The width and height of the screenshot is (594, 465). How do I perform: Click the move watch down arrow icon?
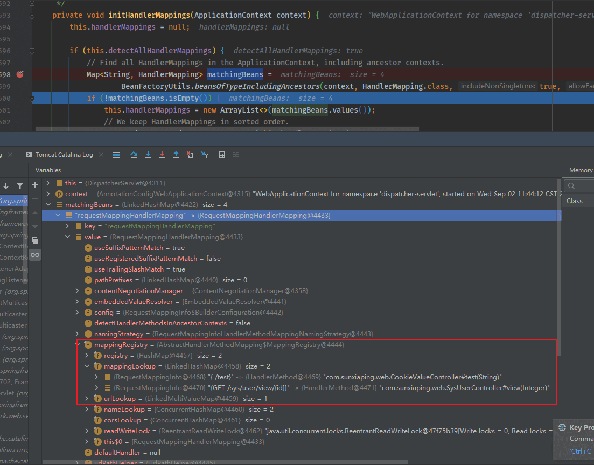click(x=35, y=227)
